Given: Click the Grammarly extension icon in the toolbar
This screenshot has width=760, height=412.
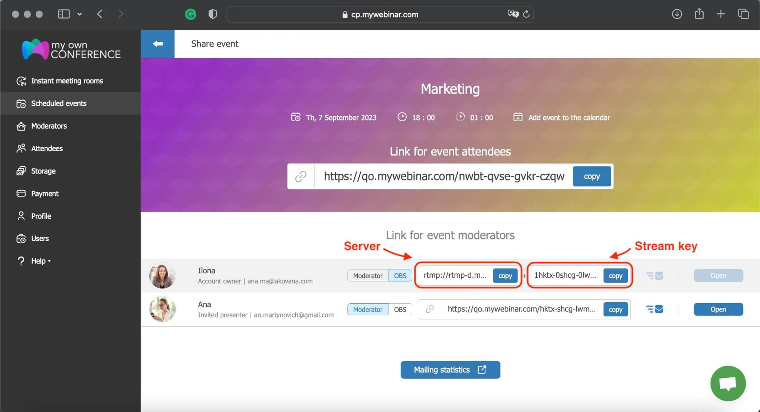Looking at the screenshot, I should [190, 14].
